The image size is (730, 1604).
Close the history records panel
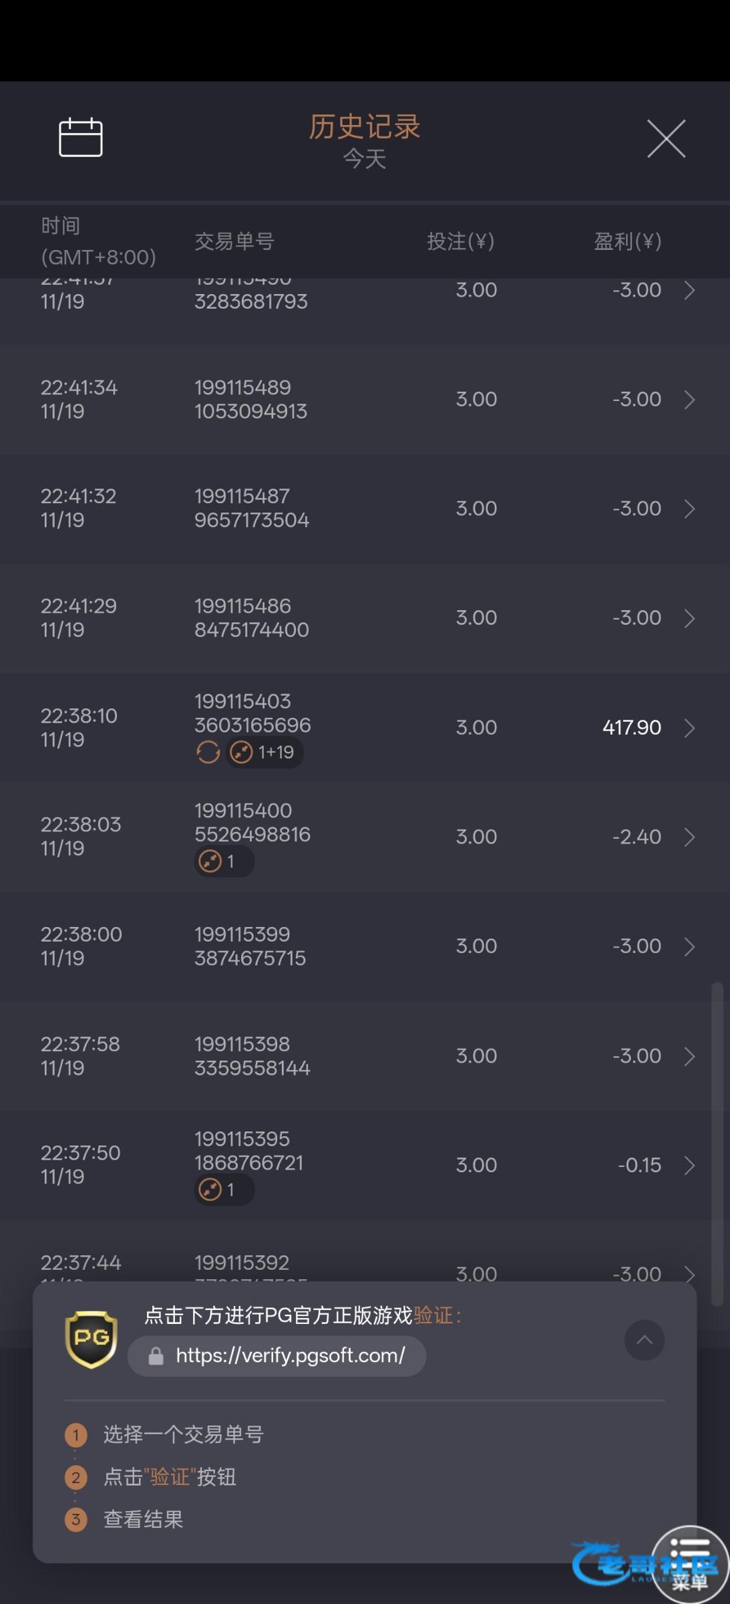666,139
